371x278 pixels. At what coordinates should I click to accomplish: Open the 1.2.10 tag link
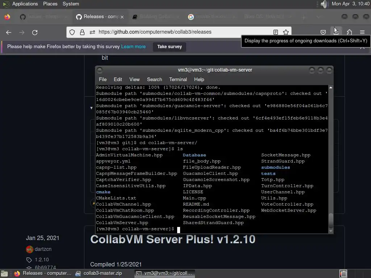click(x=42, y=260)
